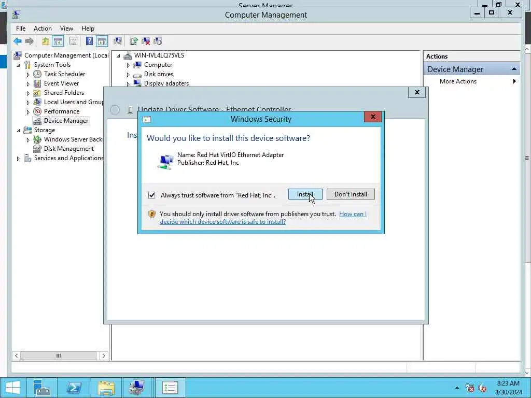Click left scroll arrow of tree pane

coord(16,356)
